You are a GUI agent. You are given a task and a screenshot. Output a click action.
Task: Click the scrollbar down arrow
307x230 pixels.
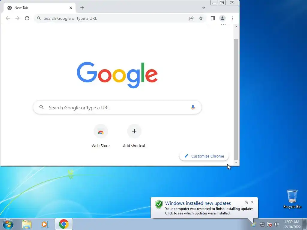tap(236, 163)
